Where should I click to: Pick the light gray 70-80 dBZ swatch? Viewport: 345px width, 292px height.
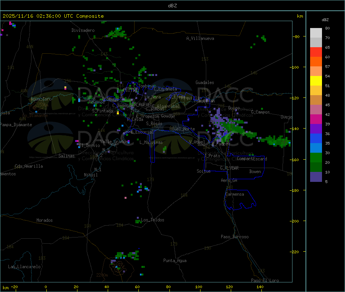pyautogui.click(x=316, y=33)
